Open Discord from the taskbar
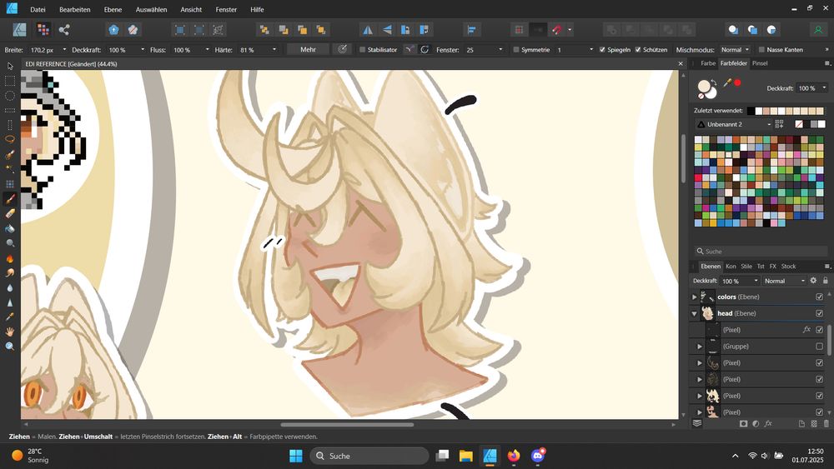Viewport: 834px width, 469px height. click(x=538, y=456)
